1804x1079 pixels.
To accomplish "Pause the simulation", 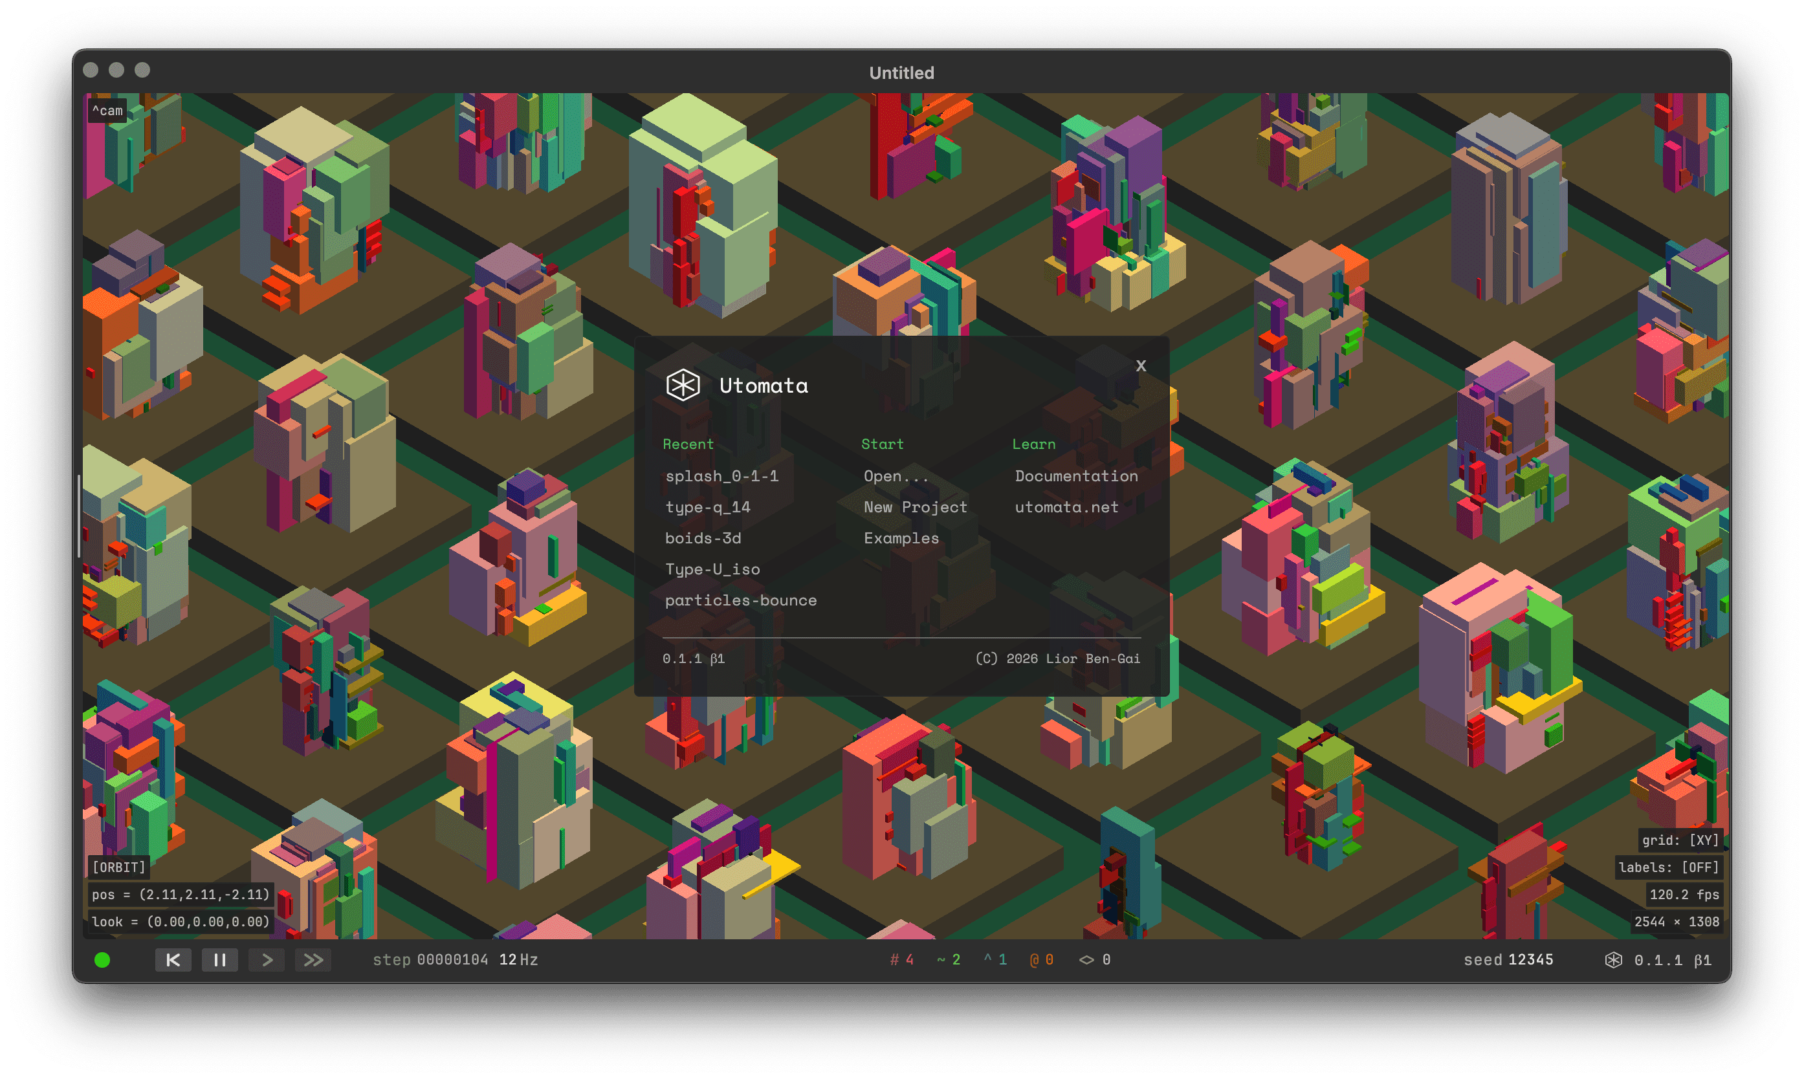I will pyautogui.click(x=219, y=960).
